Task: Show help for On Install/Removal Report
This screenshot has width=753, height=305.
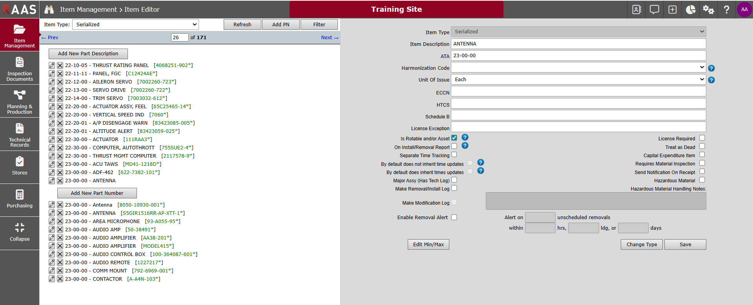Action: tap(465, 146)
